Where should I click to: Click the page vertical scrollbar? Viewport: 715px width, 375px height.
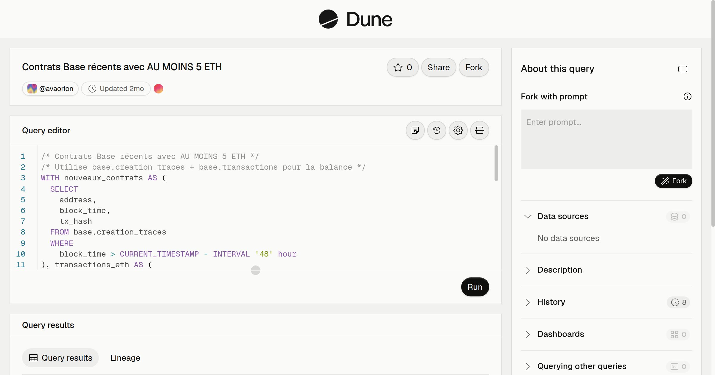[713, 113]
